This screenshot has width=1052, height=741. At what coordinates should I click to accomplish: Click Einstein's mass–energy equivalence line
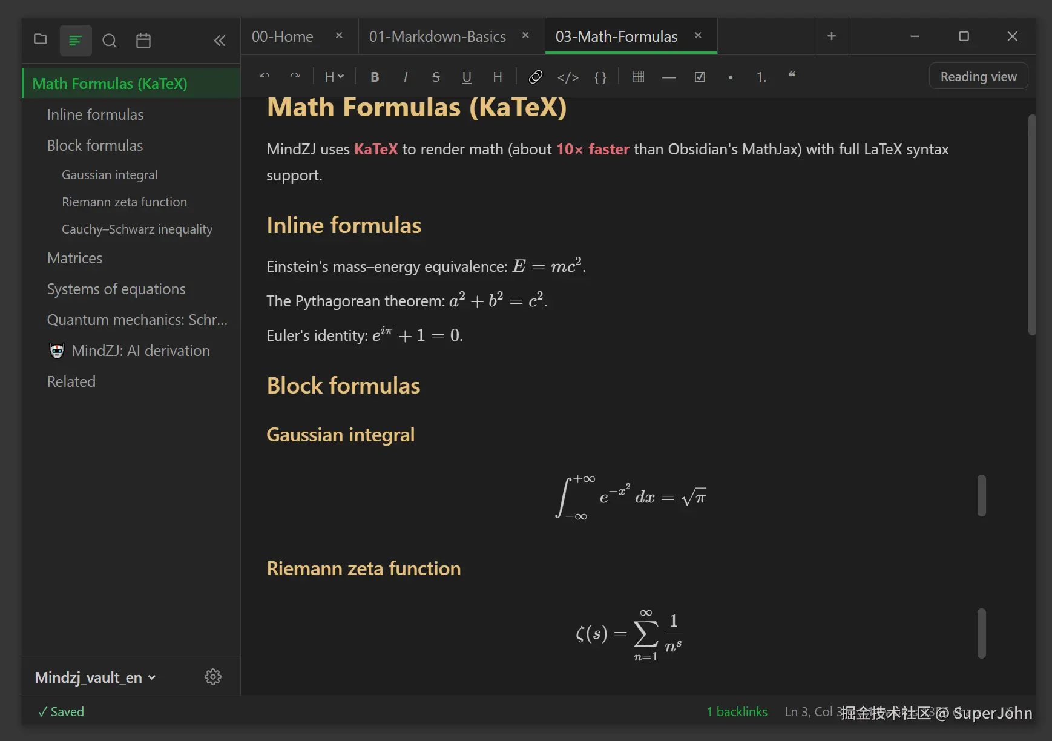coord(426,266)
